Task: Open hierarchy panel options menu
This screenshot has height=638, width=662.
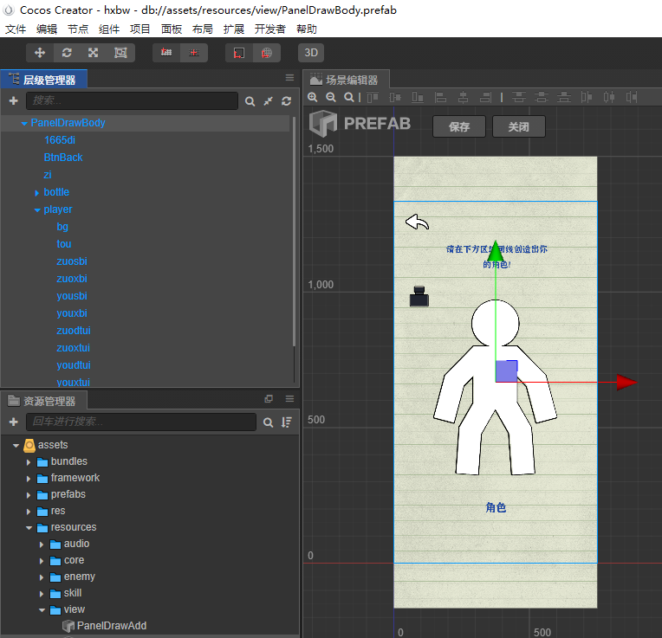Action: click(289, 78)
